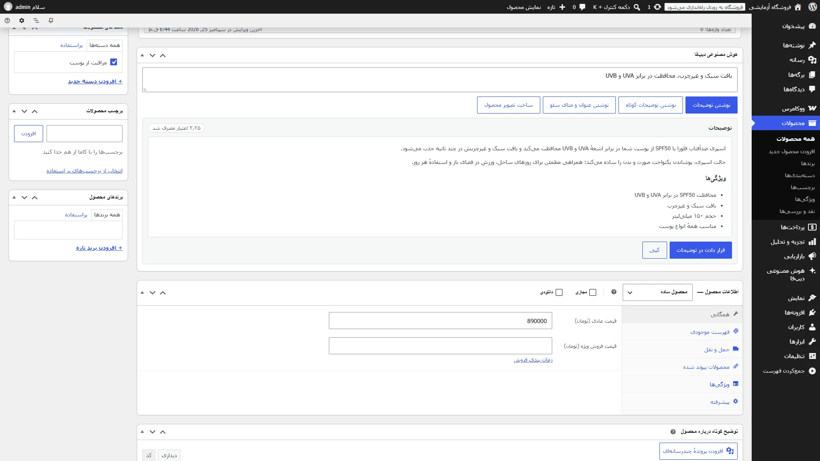The width and height of the screenshot is (820, 461).
Task: Open the users icon کاربران in the sidebar
Action: click(812, 327)
